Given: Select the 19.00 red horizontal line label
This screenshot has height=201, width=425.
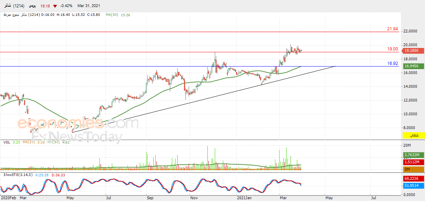Looking at the screenshot, I should tap(392, 49).
